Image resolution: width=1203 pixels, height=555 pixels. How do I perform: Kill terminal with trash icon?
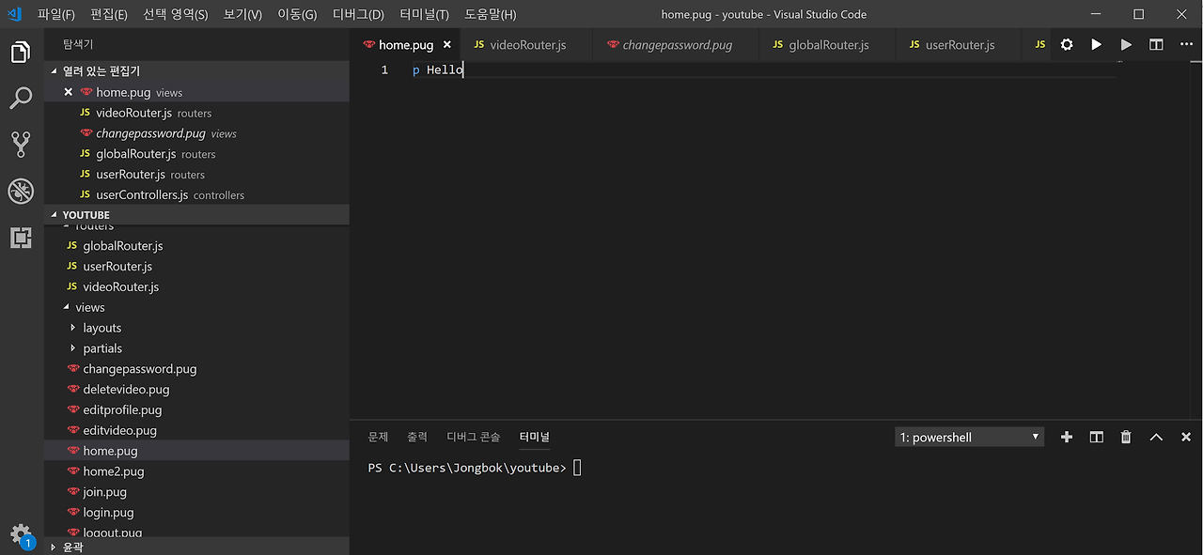(1126, 437)
